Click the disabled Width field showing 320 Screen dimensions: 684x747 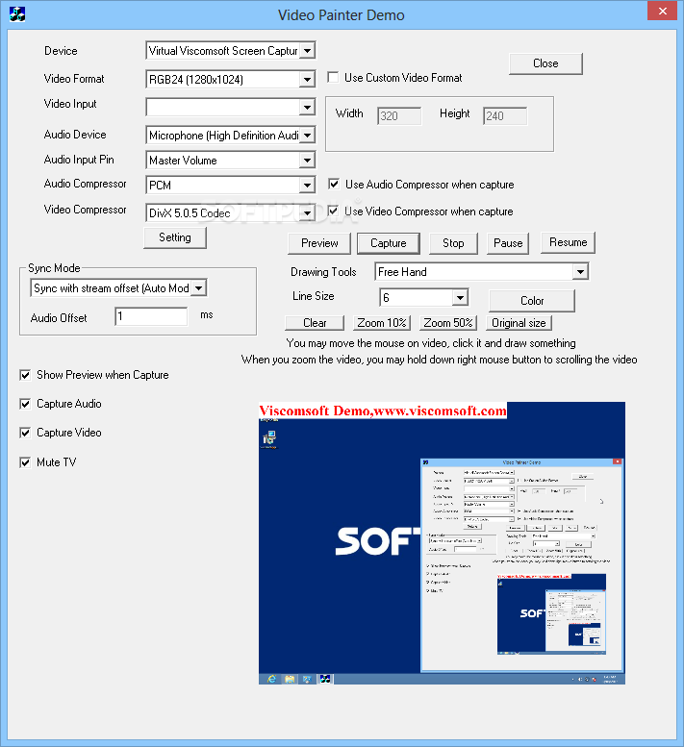point(399,115)
